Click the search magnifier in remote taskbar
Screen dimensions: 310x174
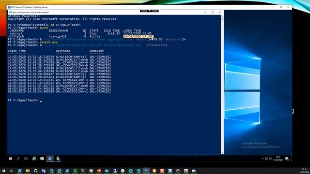point(18,159)
